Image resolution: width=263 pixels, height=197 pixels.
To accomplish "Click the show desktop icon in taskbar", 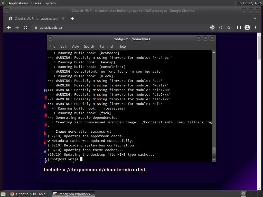I will [3, 194].
